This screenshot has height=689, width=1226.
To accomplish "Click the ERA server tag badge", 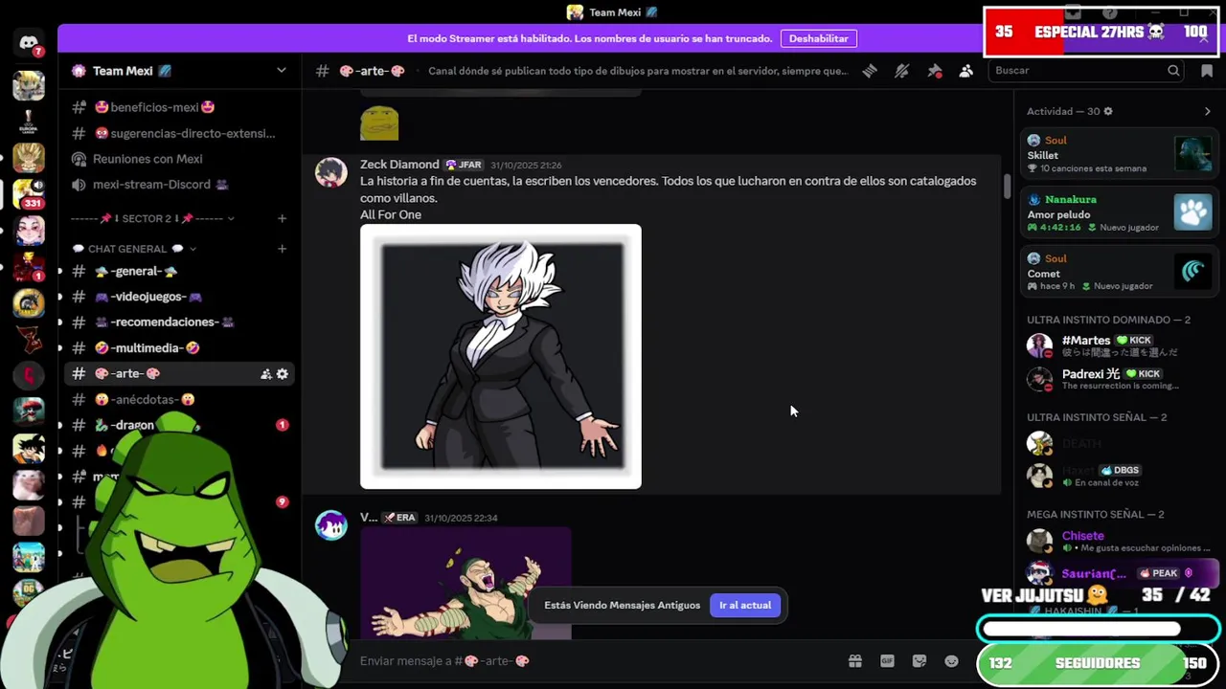I will pyautogui.click(x=400, y=518).
